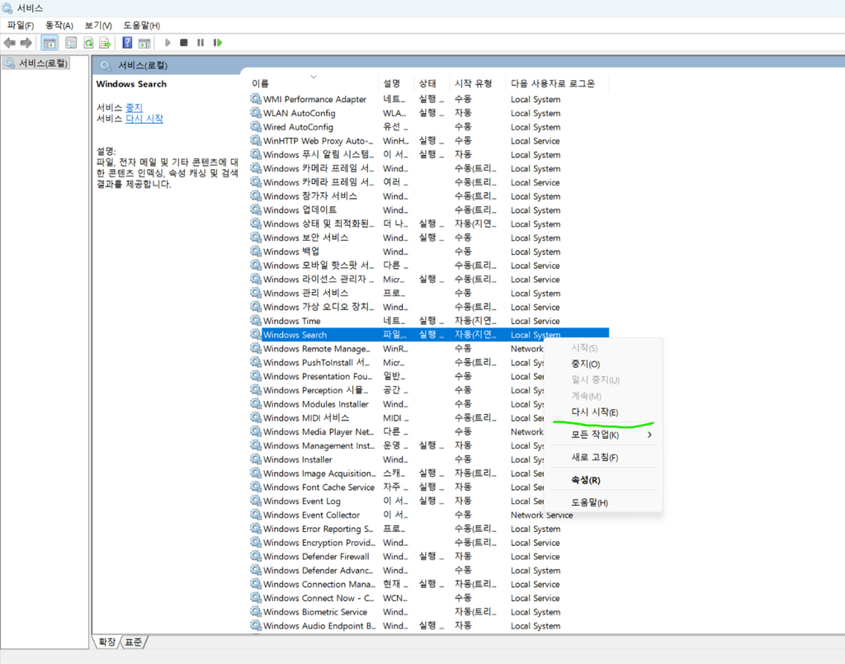Click the gear icon of WLAN AutoConfig
The height and width of the screenshot is (664, 845).
(256, 112)
